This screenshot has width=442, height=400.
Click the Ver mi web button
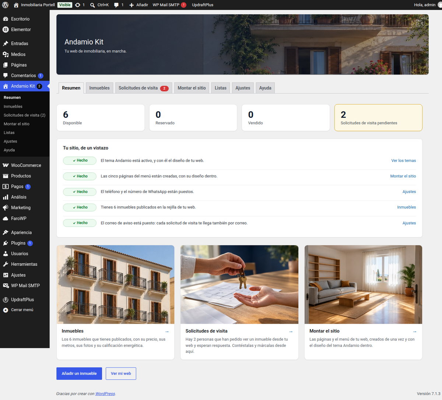tap(121, 373)
